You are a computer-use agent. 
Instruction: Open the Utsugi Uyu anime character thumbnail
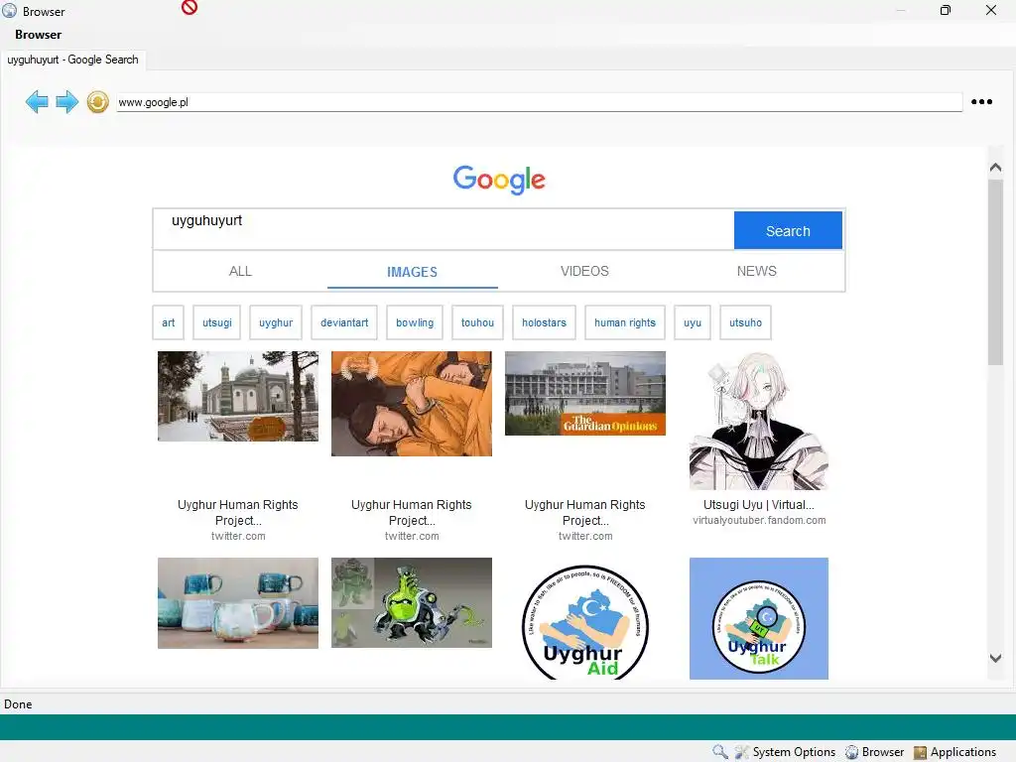[759, 421]
